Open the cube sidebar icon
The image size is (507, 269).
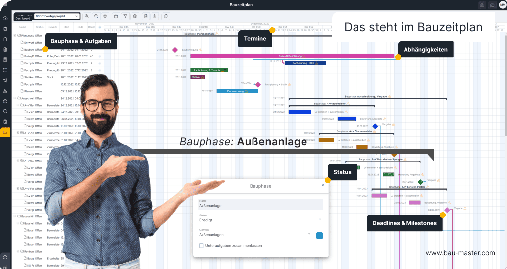[5, 101]
